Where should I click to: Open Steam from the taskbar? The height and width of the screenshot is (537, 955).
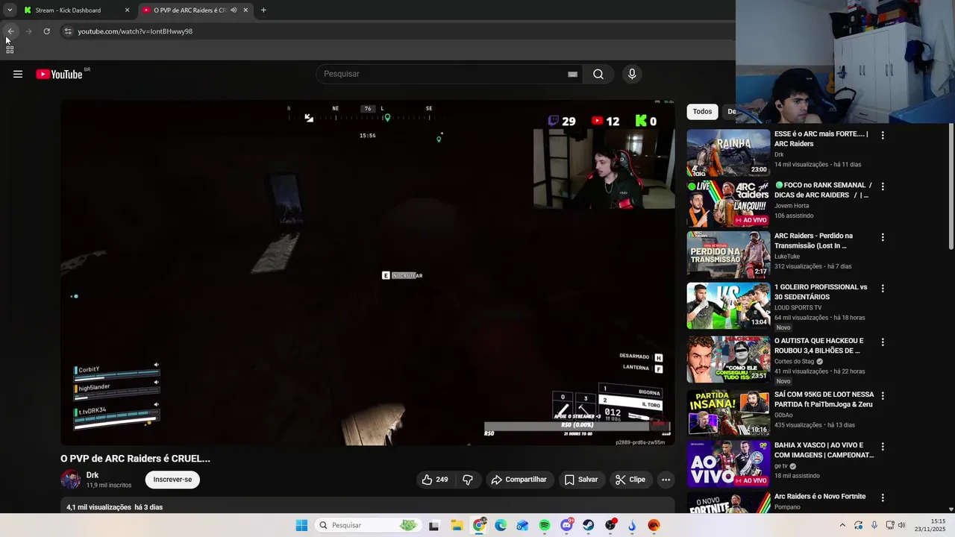click(x=589, y=525)
